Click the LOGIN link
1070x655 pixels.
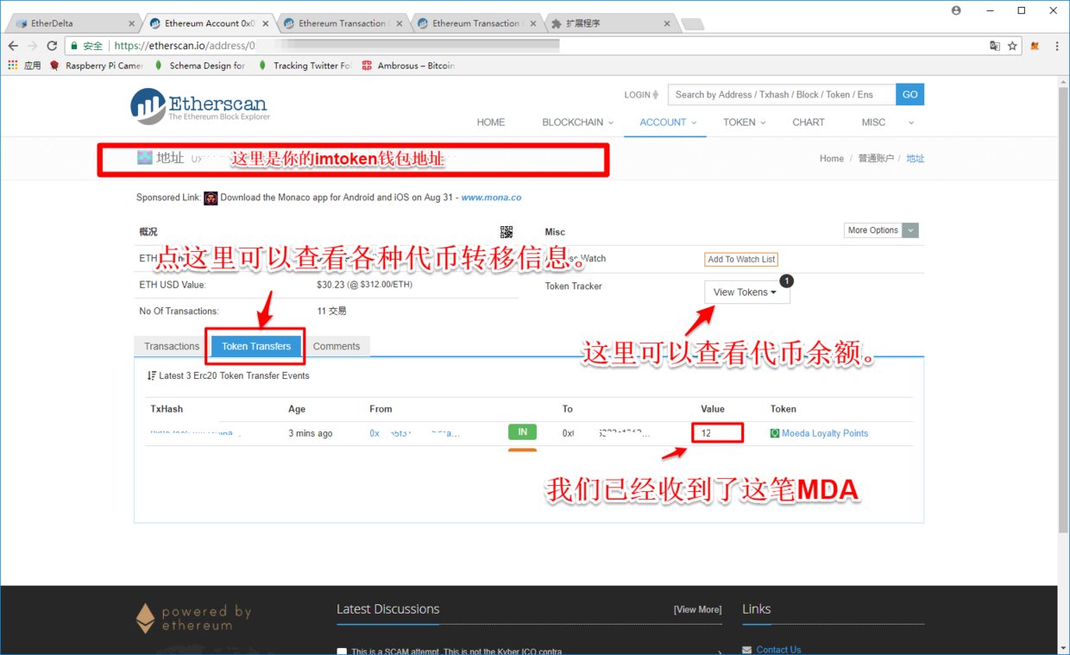click(641, 95)
